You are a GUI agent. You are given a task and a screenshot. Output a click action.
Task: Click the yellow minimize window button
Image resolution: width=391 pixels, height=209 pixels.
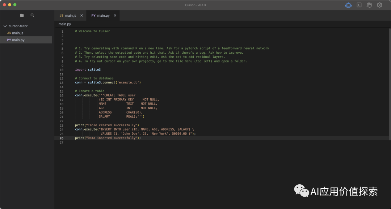tap(10, 5)
